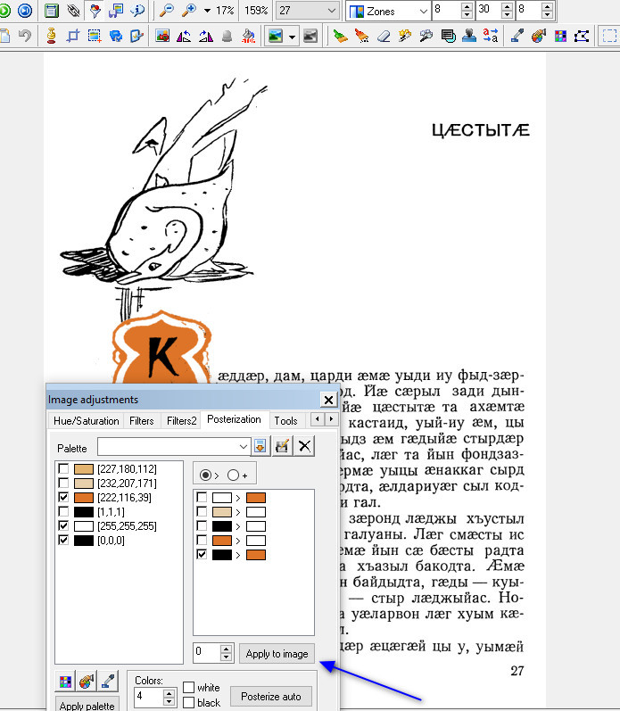Screen dimensions: 620x711
Task: Switch to the Filters2 tab
Action: [181, 421]
